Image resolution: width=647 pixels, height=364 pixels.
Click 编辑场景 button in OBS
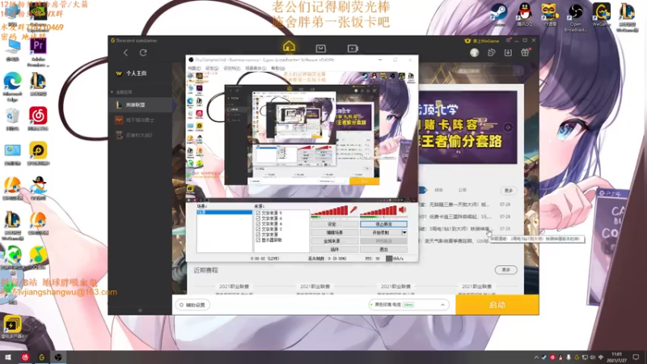(334, 233)
